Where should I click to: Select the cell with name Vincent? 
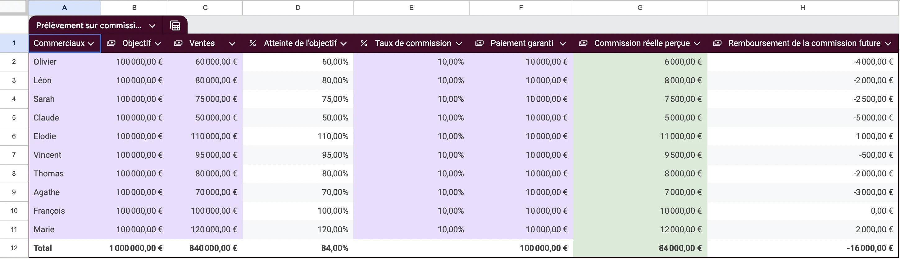[x=65, y=155]
